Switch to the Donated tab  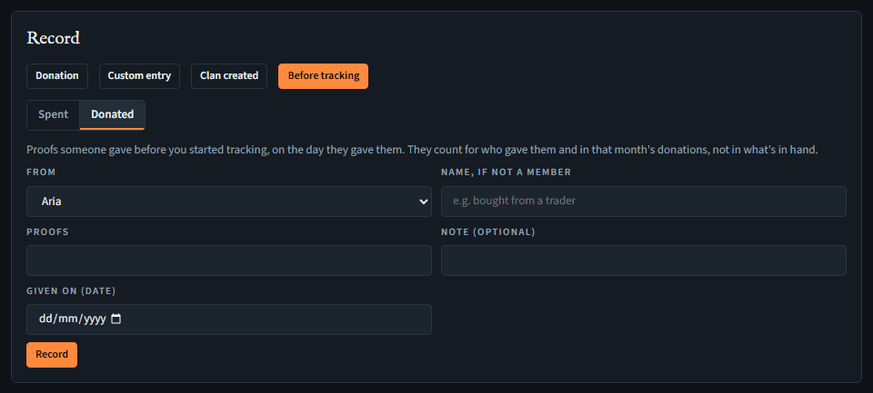[x=113, y=114]
